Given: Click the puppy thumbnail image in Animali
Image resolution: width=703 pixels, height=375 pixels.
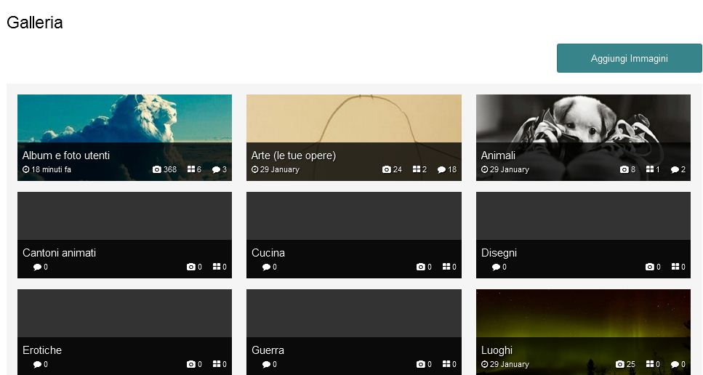Looking at the screenshot, I should [583, 119].
